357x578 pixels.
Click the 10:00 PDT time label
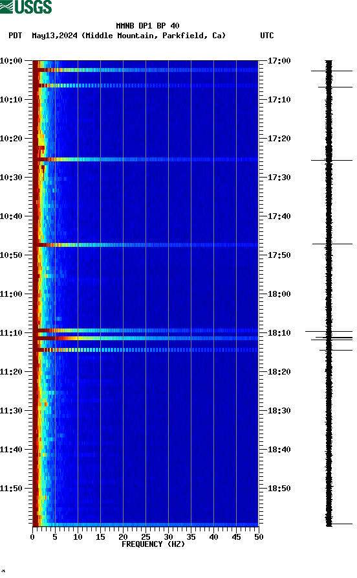[11, 61]
